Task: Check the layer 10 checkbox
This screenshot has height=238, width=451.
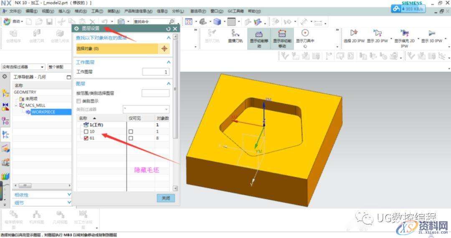Action: (86, 131)
